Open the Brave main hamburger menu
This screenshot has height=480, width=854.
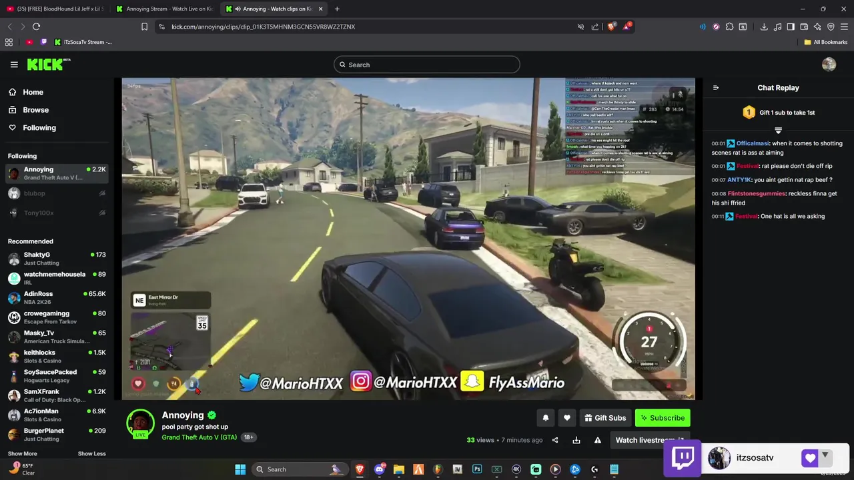click(844, 27)
